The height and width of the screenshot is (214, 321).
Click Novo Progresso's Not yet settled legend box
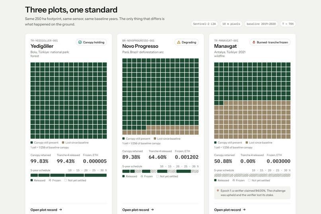click(x=157, y=176)
